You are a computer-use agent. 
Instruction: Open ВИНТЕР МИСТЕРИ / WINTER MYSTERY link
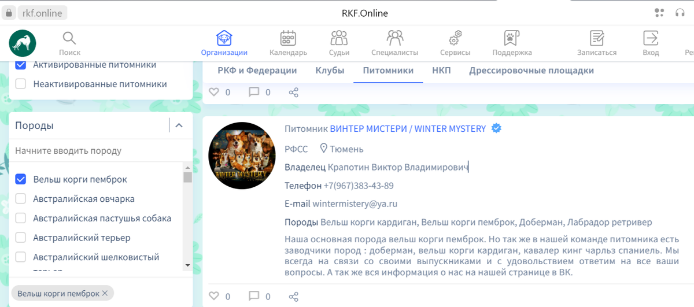[408, 129]
